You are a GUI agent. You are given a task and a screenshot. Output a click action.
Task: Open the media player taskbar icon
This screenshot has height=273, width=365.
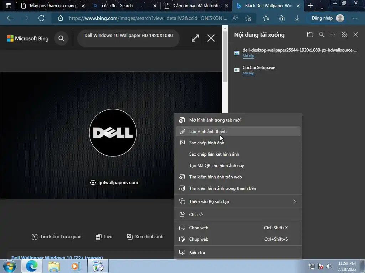pyautogui.click(x=76, y=266)
